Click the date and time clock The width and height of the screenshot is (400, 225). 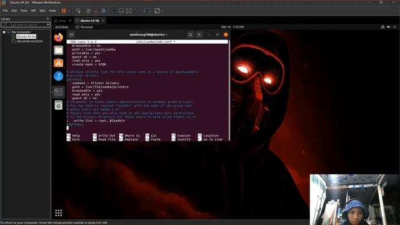pos(232,27)
